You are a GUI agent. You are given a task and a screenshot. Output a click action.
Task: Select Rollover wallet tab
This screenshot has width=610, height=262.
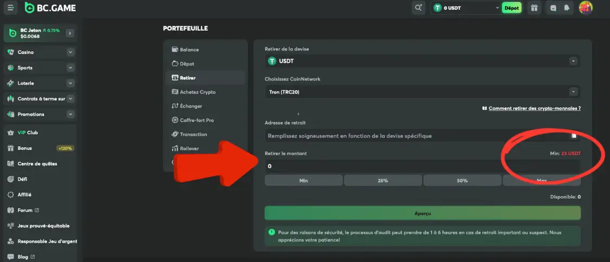(205, 148)
